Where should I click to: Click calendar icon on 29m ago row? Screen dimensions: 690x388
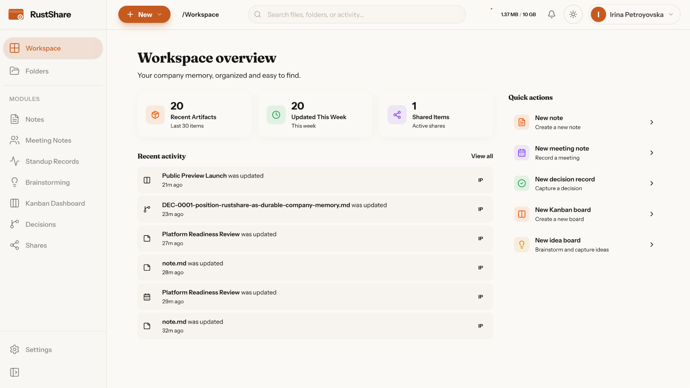(147, 297)
